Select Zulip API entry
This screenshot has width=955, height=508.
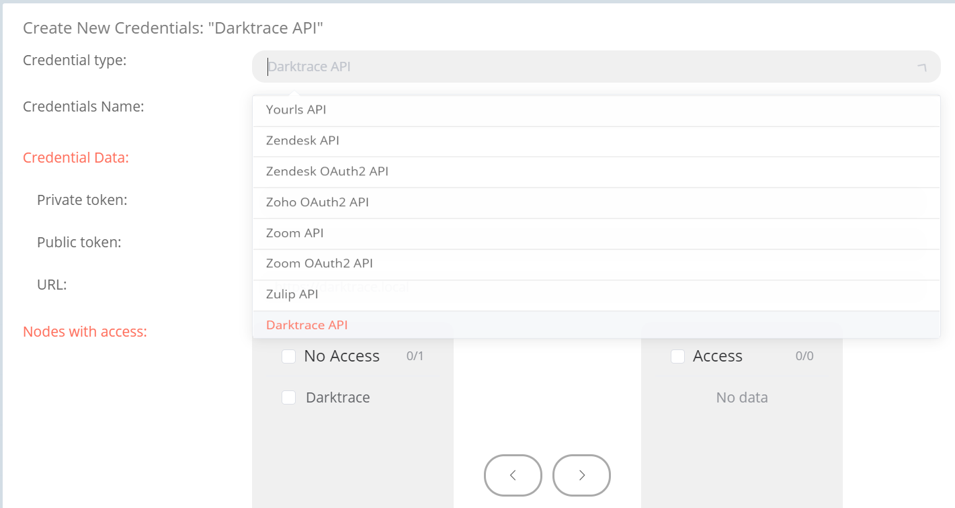(596, 296)
